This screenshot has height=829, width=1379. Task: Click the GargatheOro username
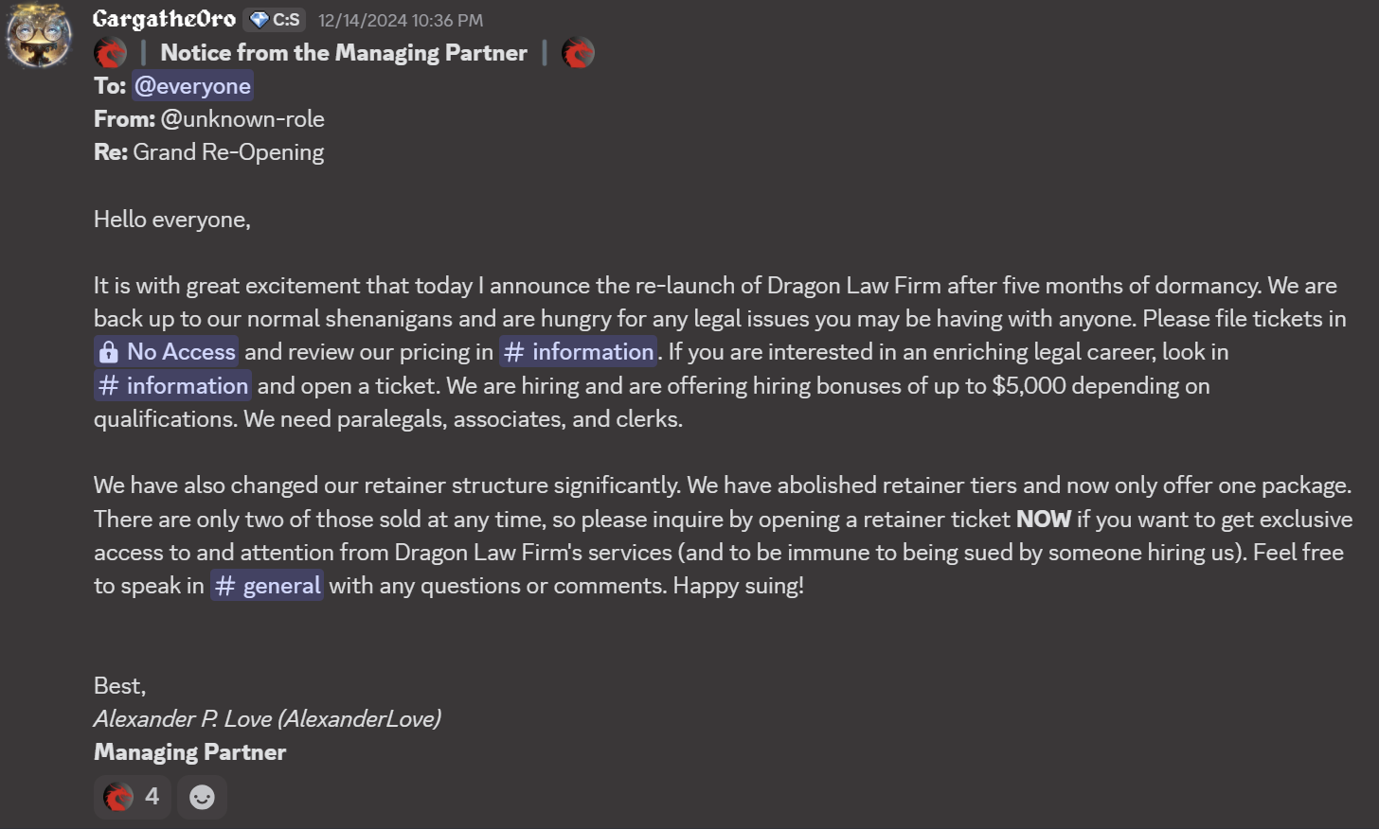click(x=164, y=19)
